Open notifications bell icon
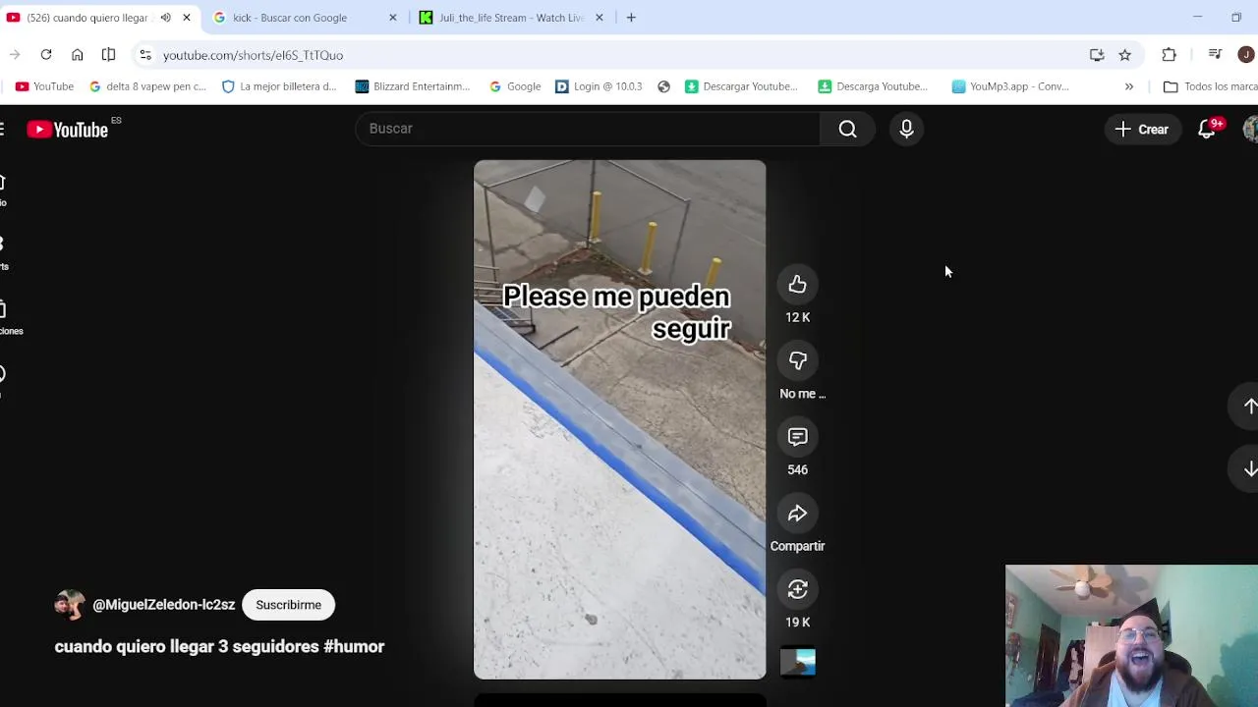 coord(1207,130)
